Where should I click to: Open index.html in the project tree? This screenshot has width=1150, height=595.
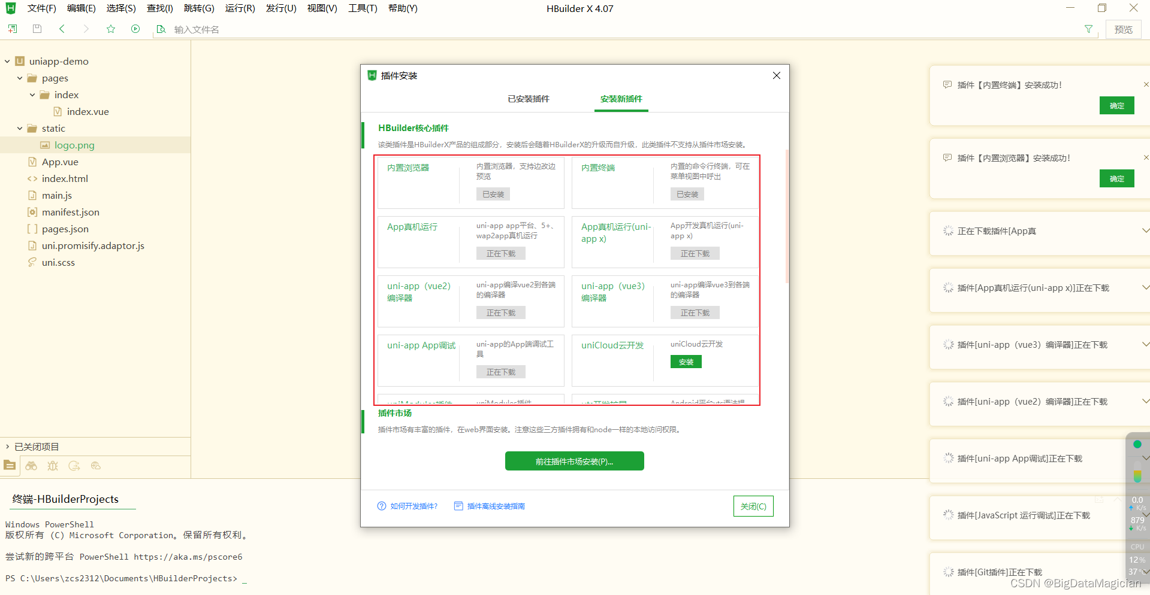[65, 178]
